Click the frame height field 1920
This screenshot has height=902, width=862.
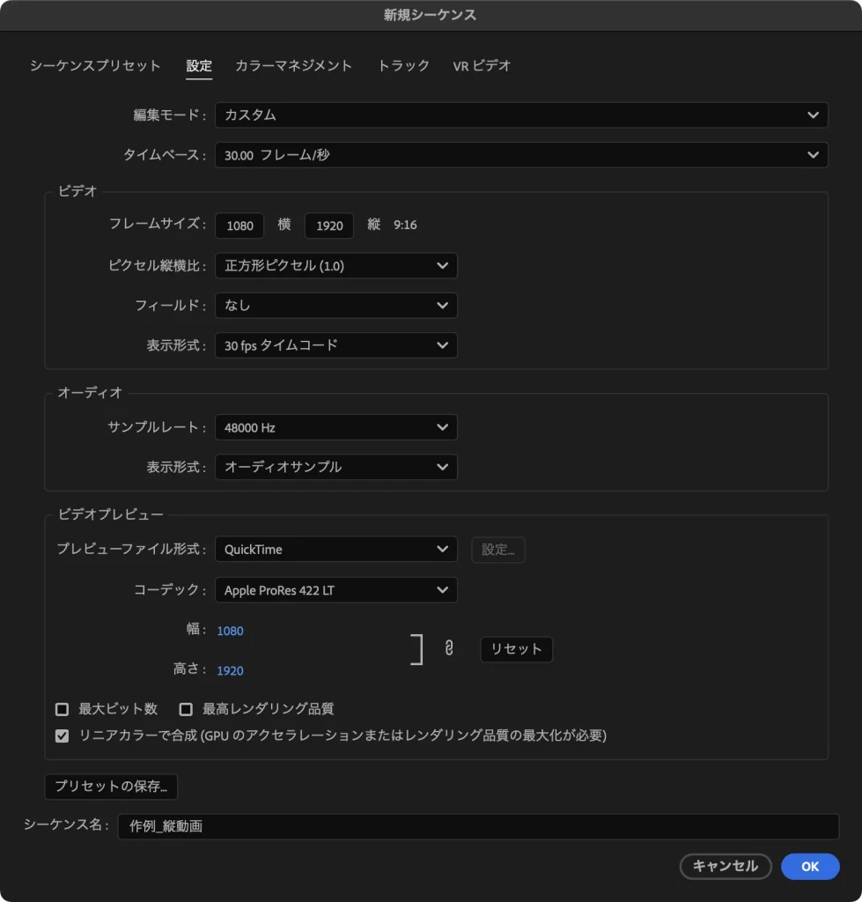tap(329, 225)
